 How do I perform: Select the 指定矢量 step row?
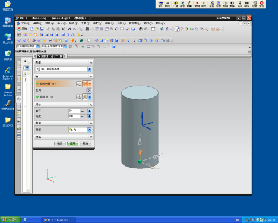[x=55, y=84]
